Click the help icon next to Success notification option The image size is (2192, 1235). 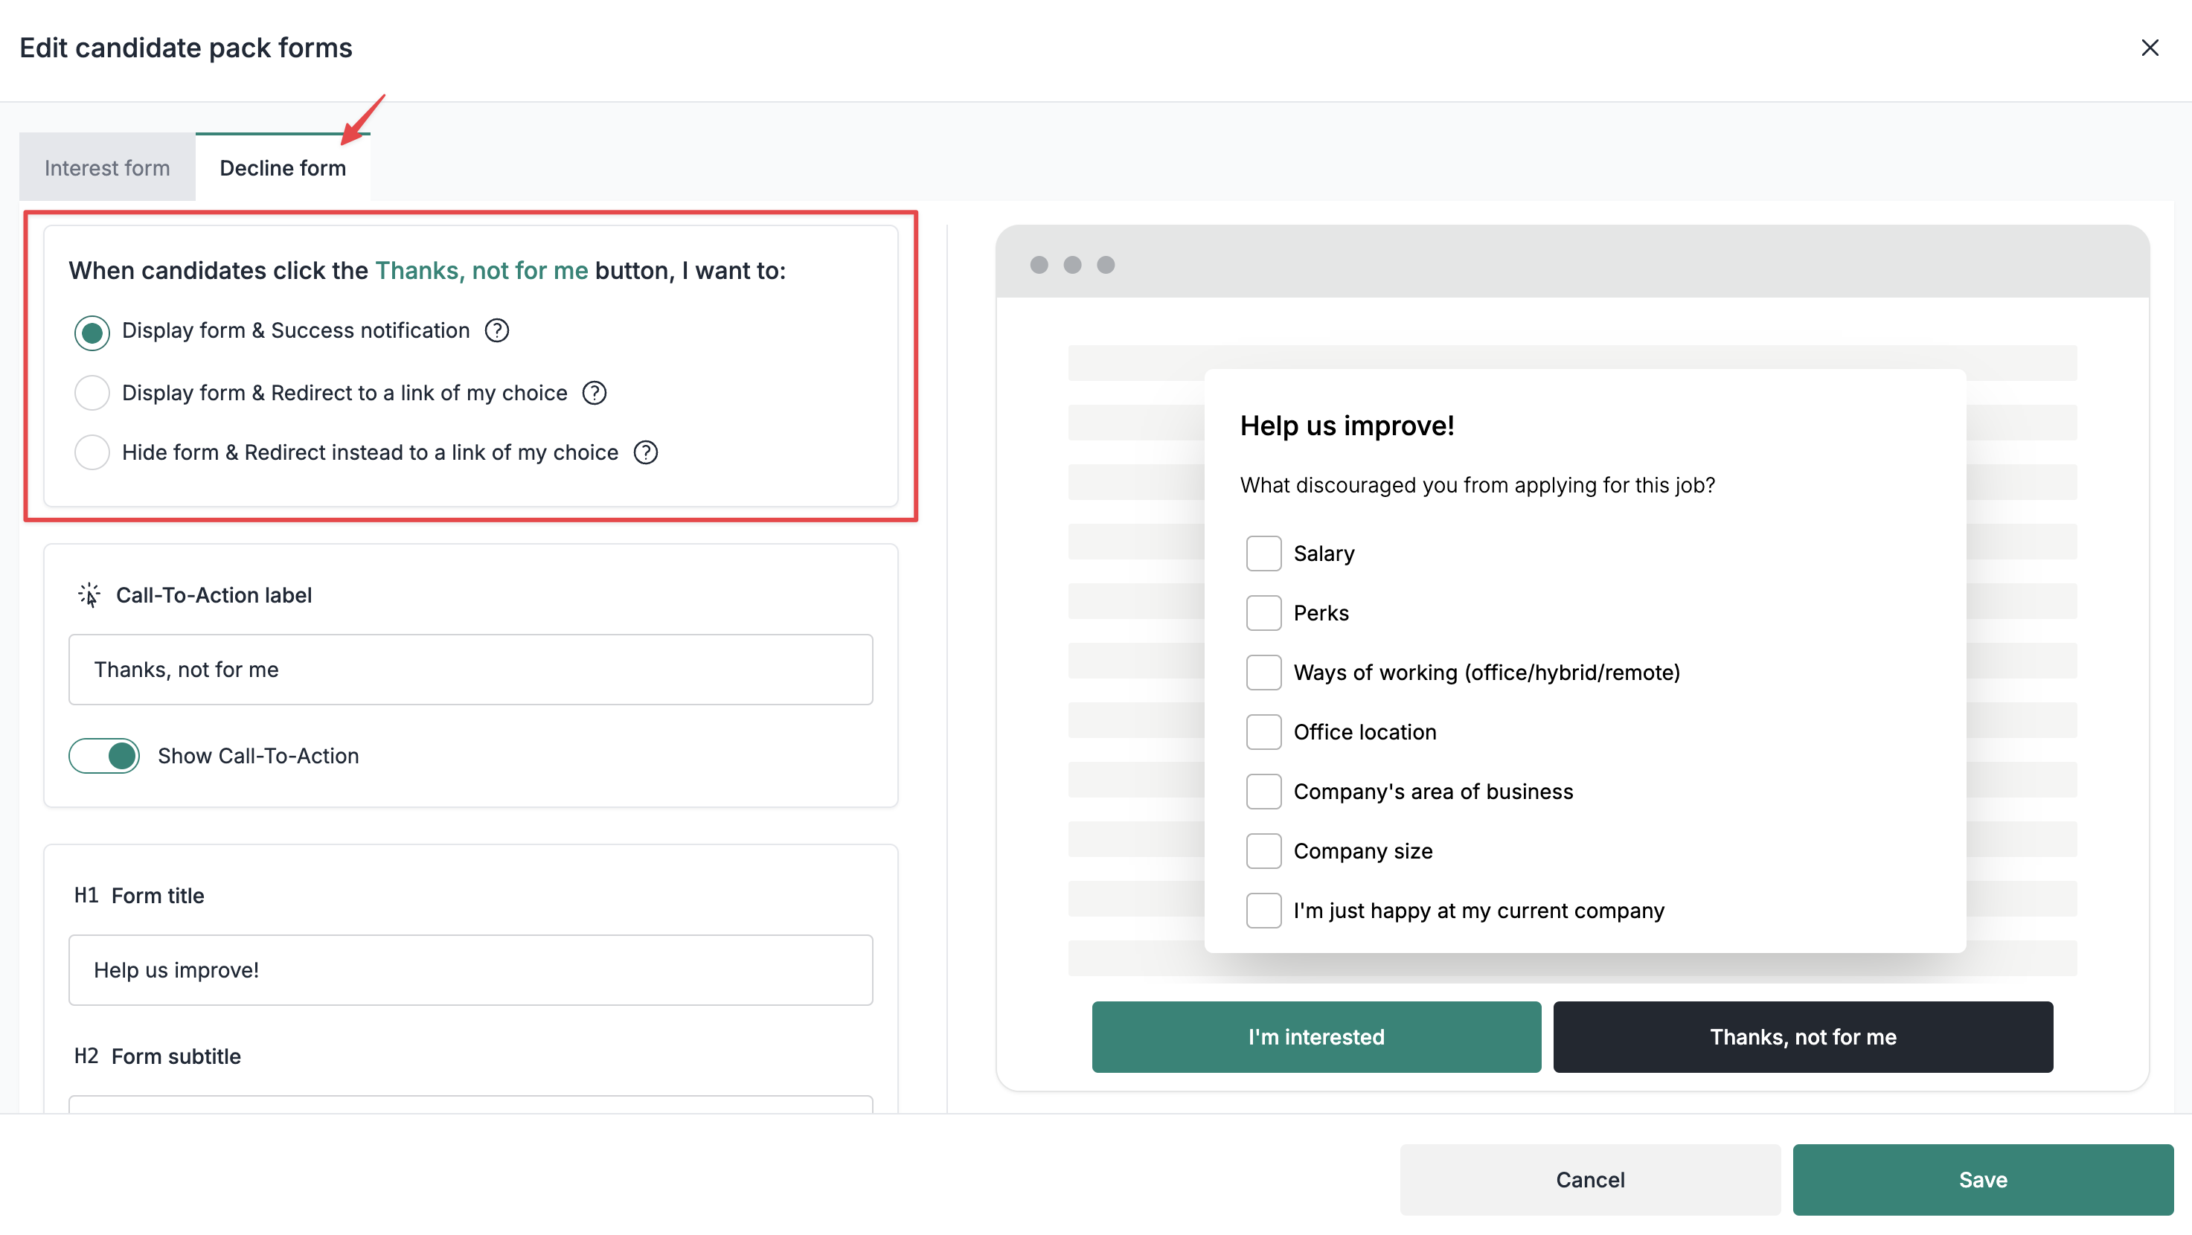[496, 331]
